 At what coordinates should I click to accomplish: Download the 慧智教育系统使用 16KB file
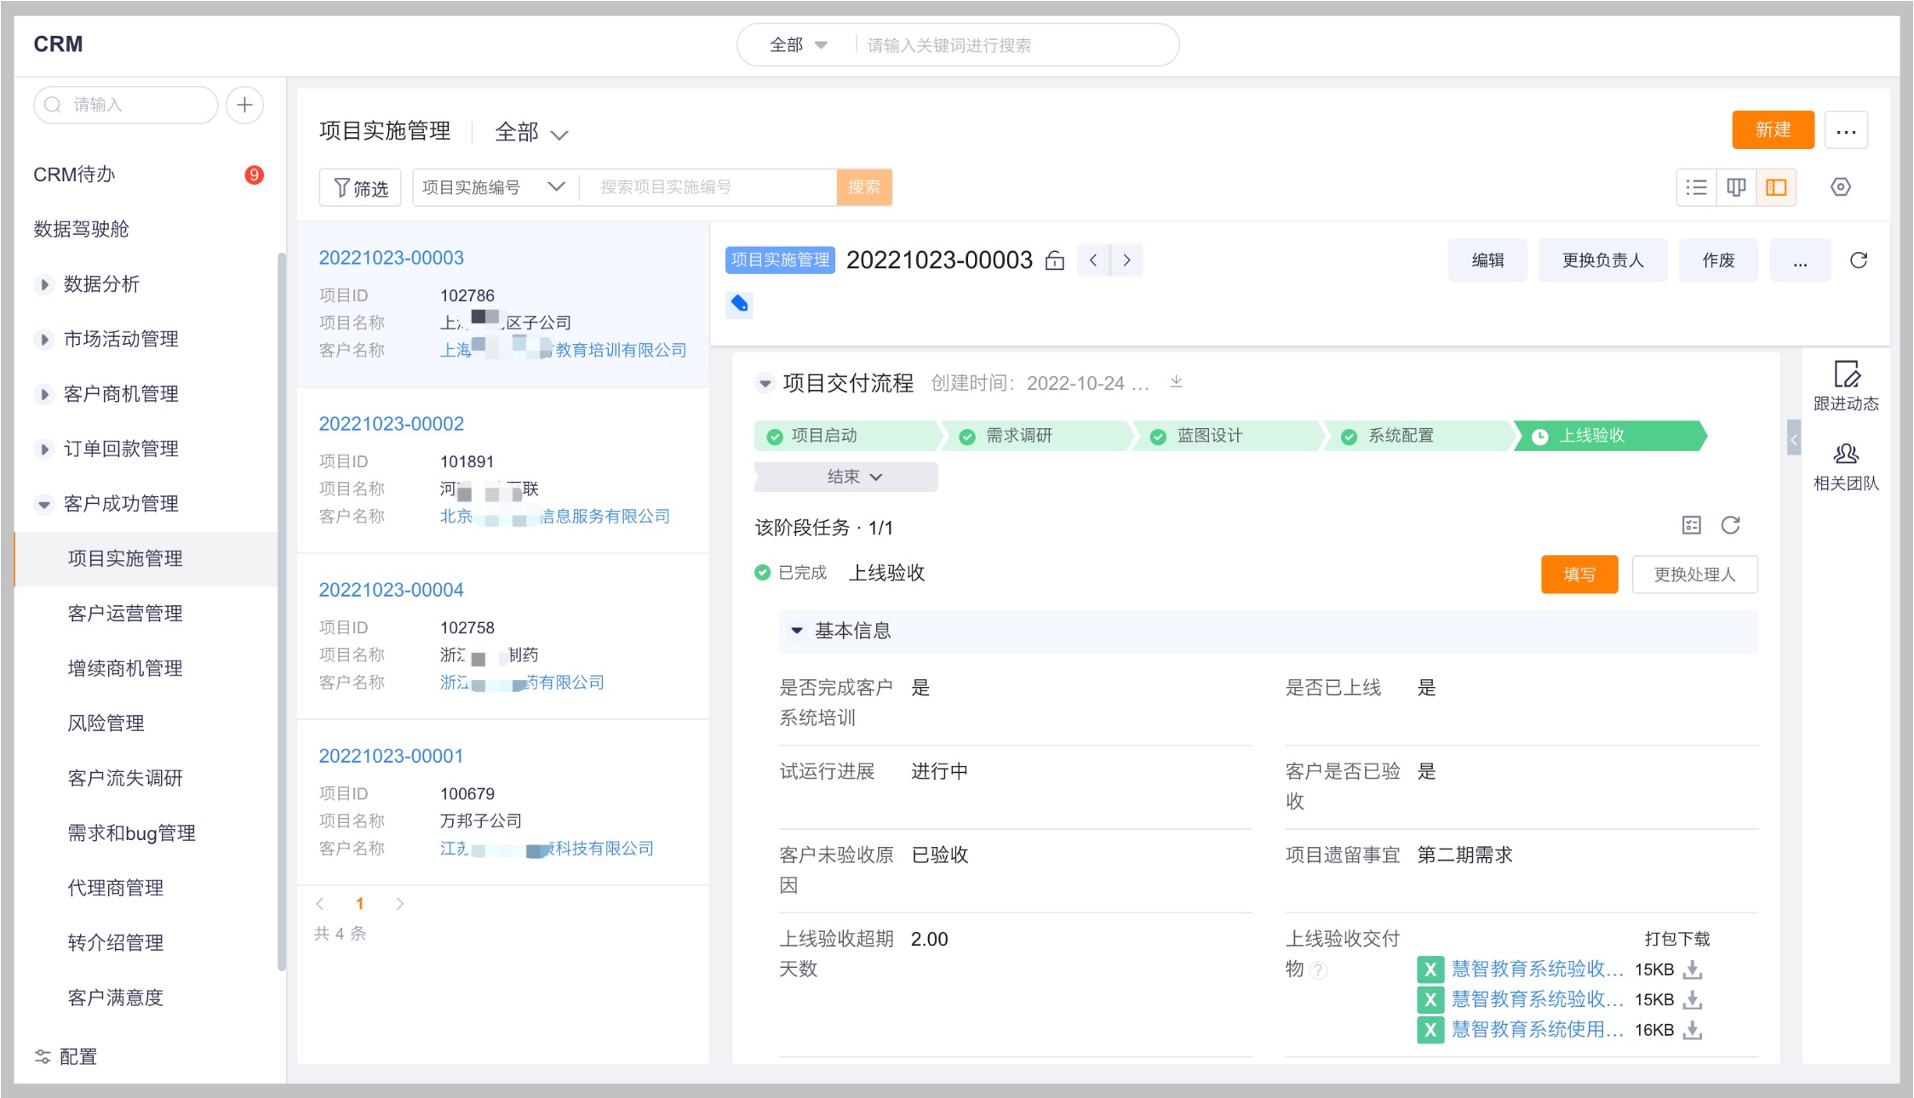coord(1693,1030)
